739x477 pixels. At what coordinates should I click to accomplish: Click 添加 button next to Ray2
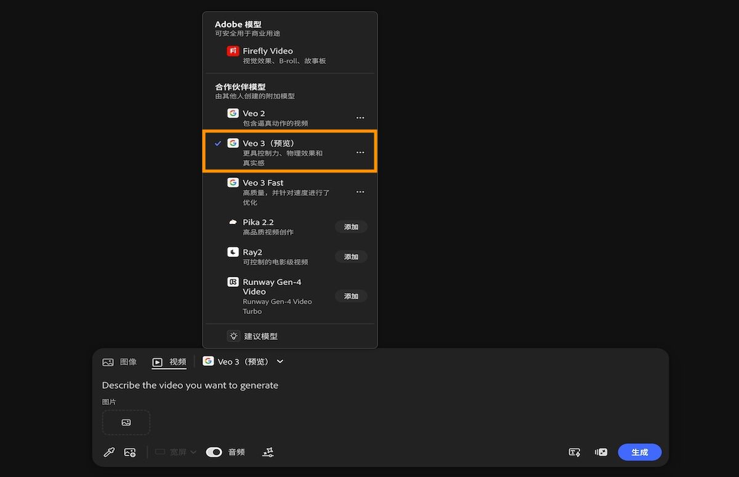[x=351, y=257]
